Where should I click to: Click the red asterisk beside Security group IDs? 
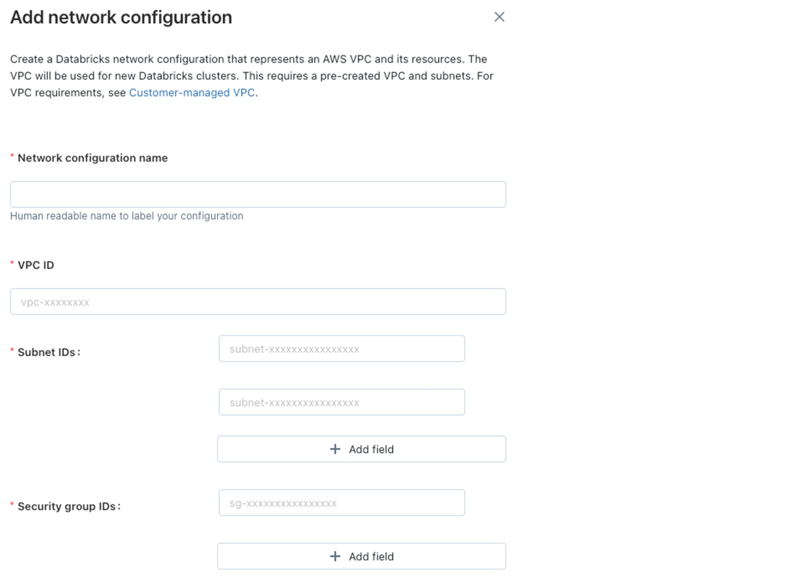(x=12, y=506)
